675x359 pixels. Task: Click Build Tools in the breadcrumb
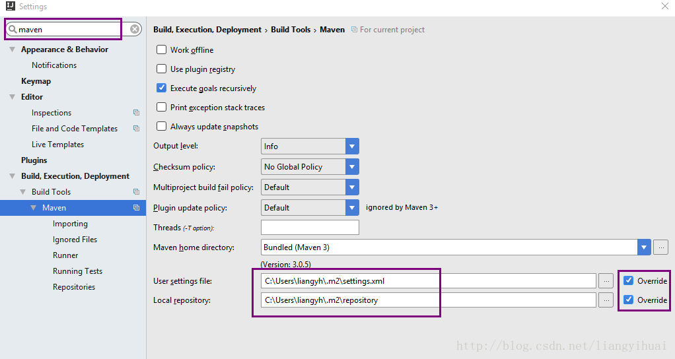point(291,30)
